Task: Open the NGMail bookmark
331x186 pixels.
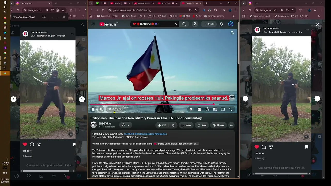Action: pyautogui.click(x=184, y=16)
